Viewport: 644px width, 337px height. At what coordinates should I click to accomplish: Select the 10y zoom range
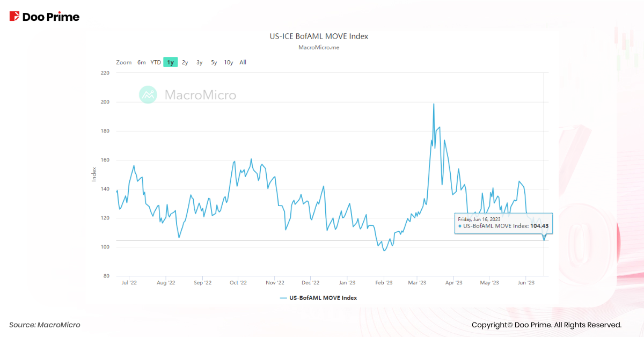coord(228,62)
